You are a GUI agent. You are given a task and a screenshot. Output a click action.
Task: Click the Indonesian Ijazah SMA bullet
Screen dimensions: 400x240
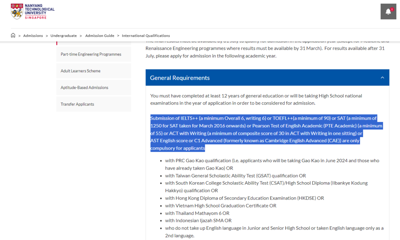[198, 221]
